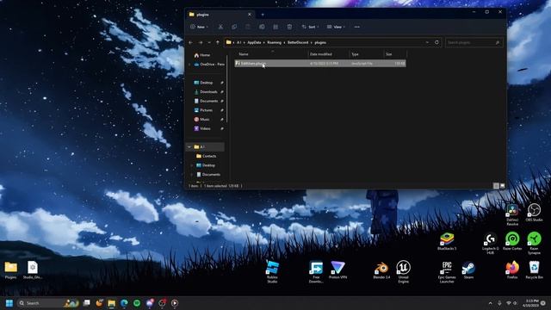This screenshot has width=551, height=310.
Task: Select the Plugins folder on desktop
Action: (x=10, y=270)
